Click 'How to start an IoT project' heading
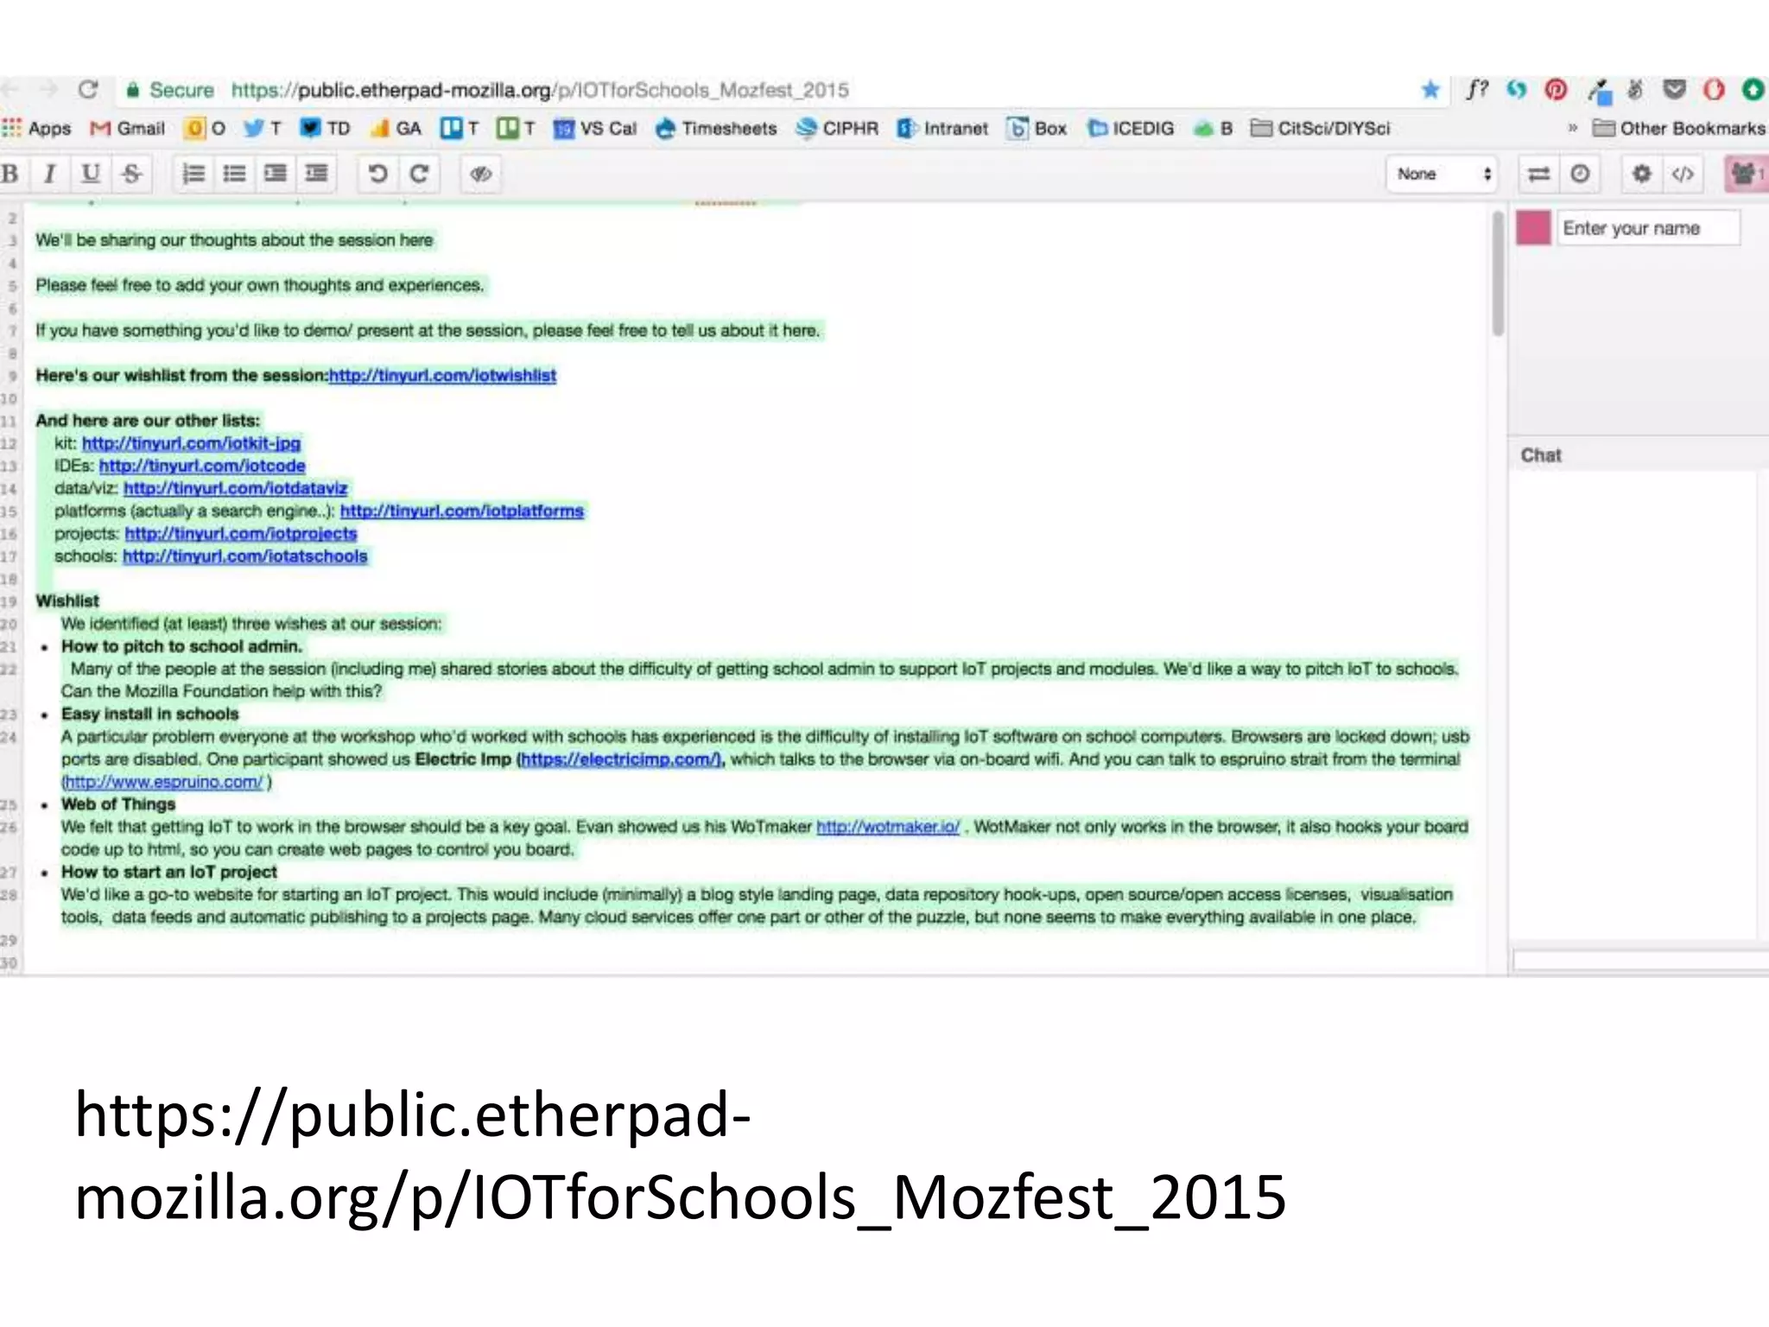 [169, 872]
